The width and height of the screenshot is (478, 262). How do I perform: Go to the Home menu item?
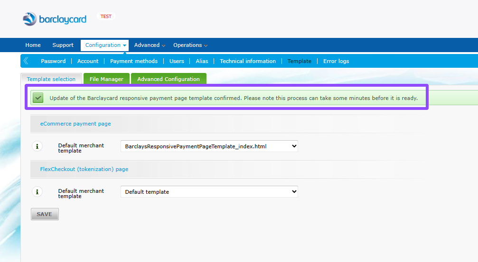(x=33, y=45)
